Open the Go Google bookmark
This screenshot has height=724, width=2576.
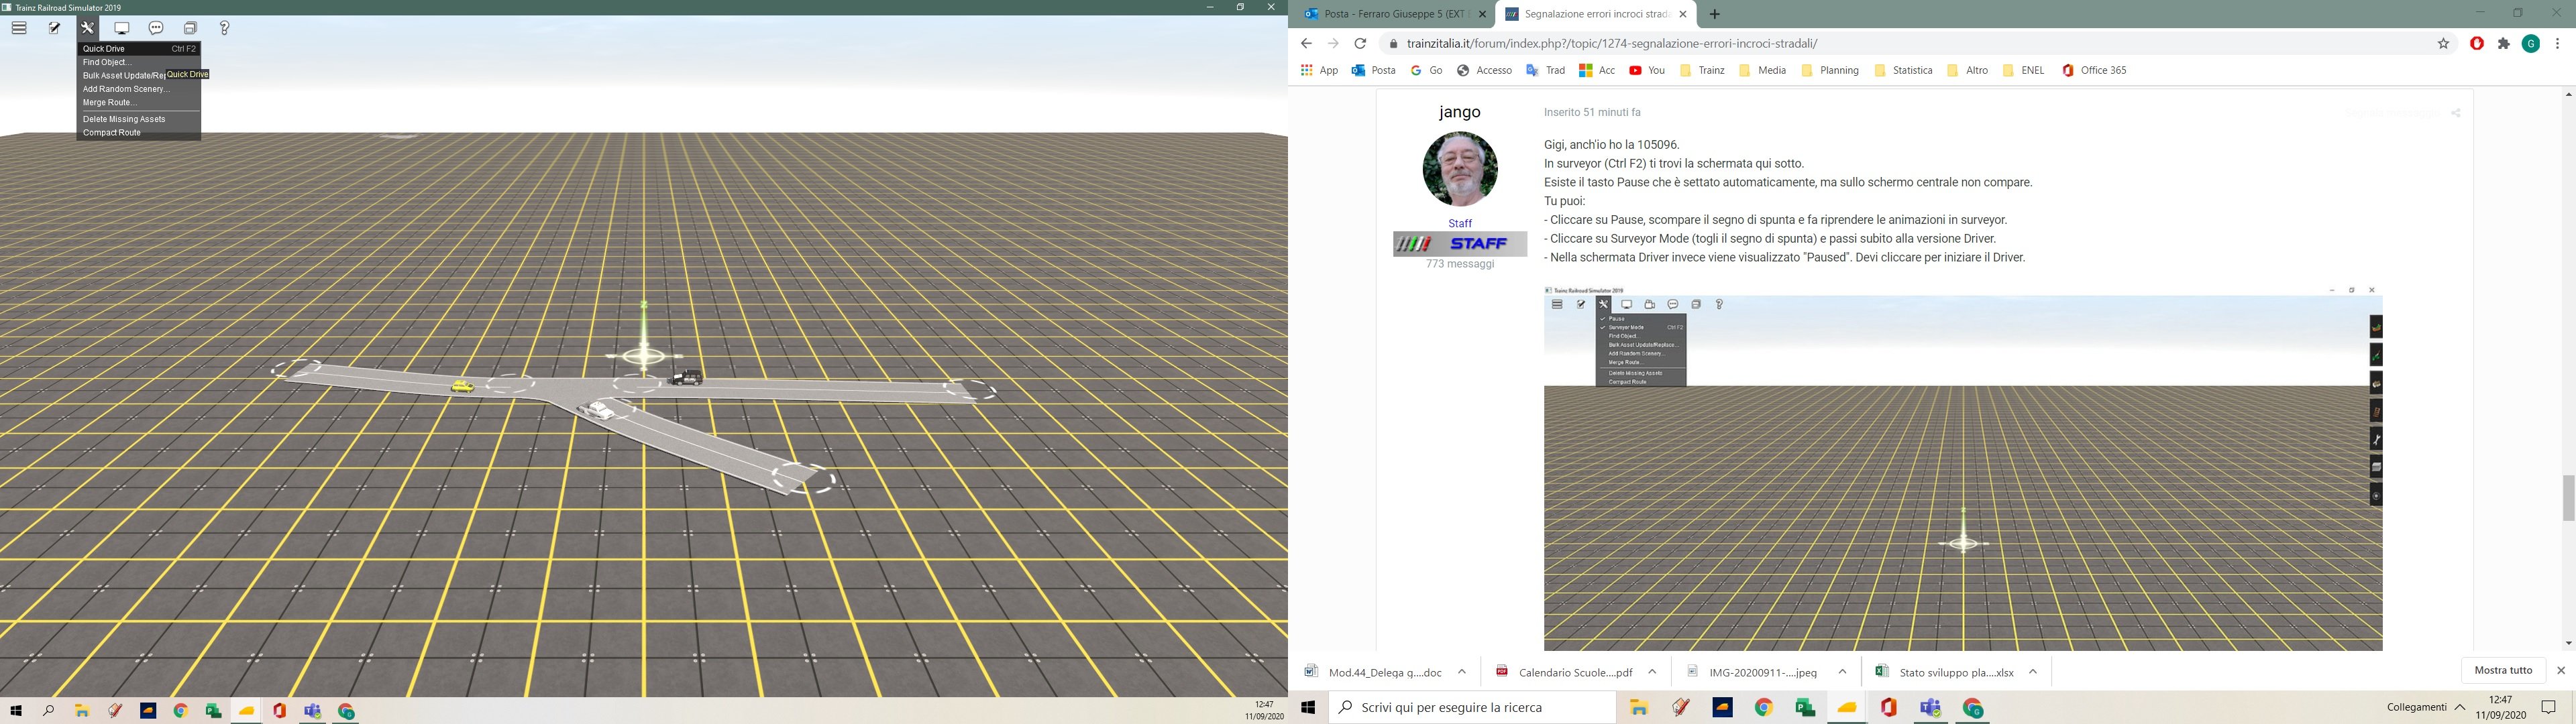click(1426, 70)
